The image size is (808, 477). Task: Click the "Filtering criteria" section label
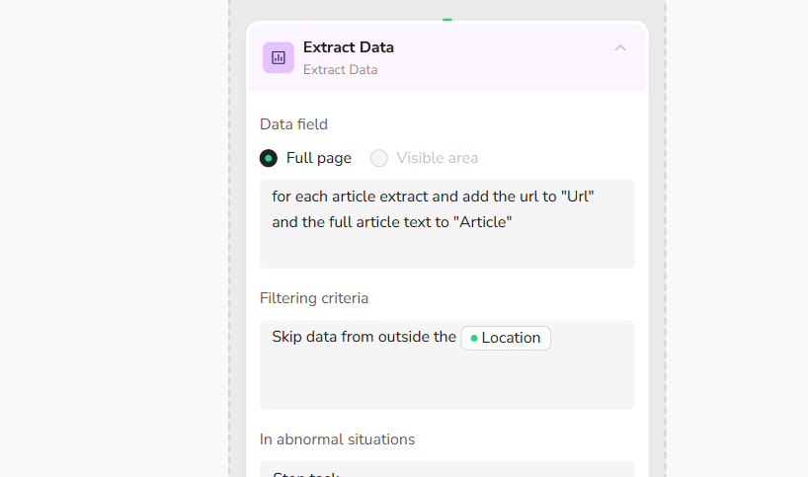(313, 298)
